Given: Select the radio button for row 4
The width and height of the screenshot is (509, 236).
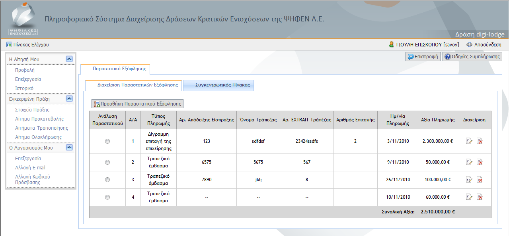Looking at the screenshot, I should coord(107,197).
